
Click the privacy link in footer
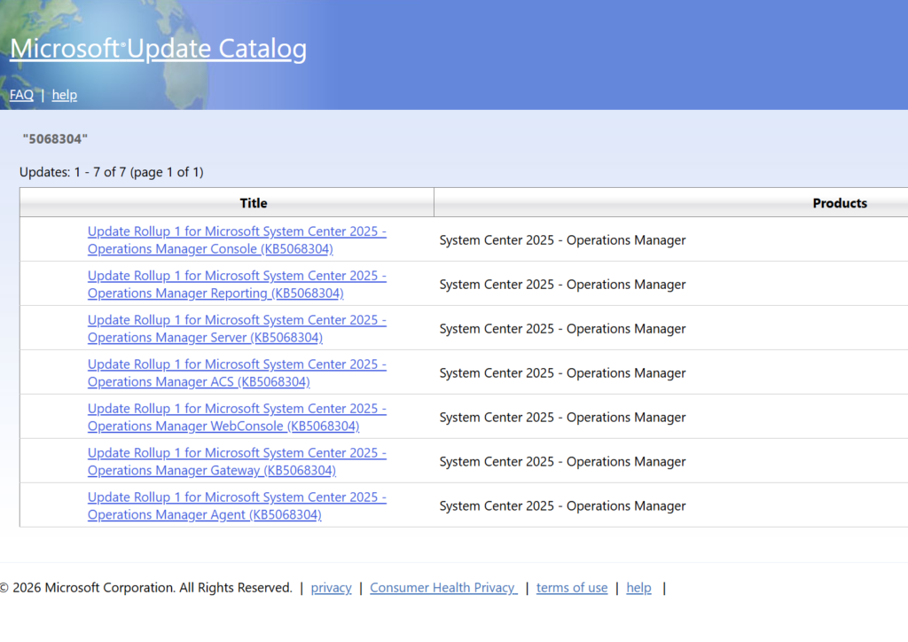point(332,588)
